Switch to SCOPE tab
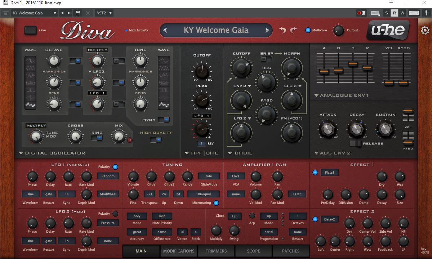Screen dimensions: 432x259 (x=253, y=251)
